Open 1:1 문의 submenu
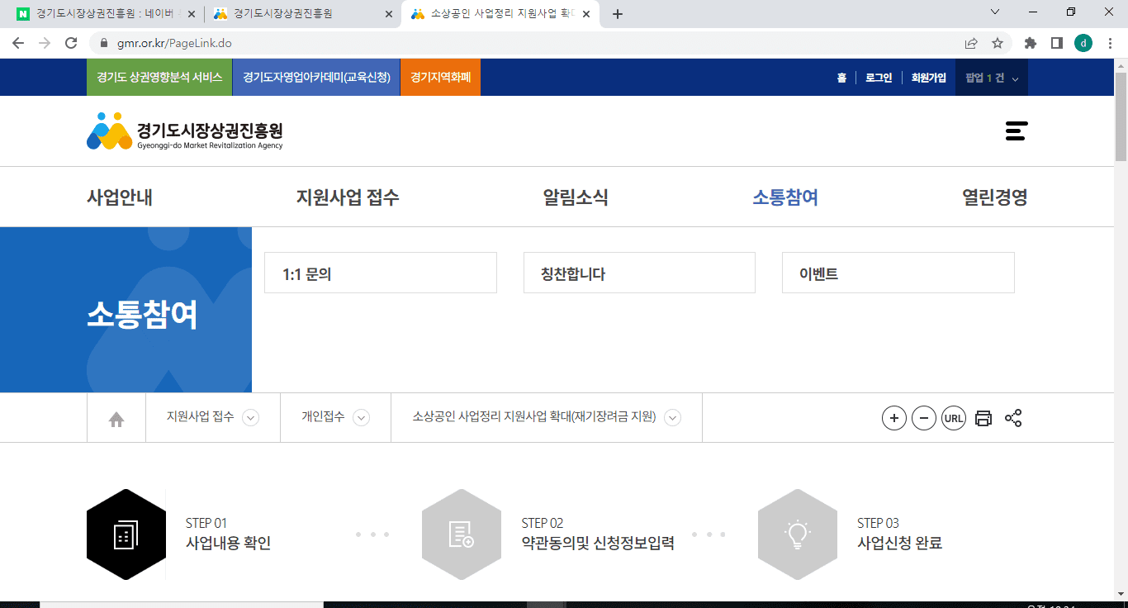Viewport: 1128px width, 608px height. [x=381, y=273]
